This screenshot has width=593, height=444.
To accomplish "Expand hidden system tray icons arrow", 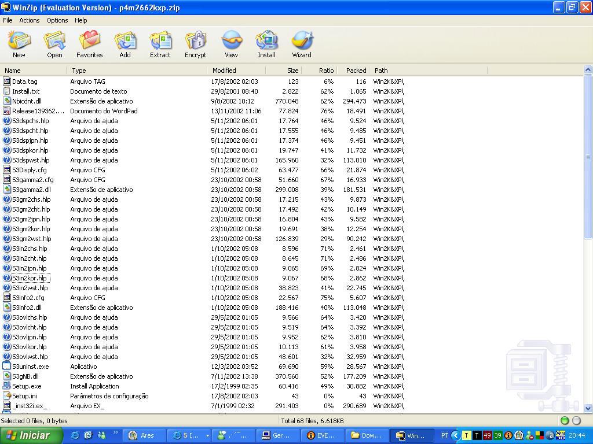I will (x=456, y=435).
